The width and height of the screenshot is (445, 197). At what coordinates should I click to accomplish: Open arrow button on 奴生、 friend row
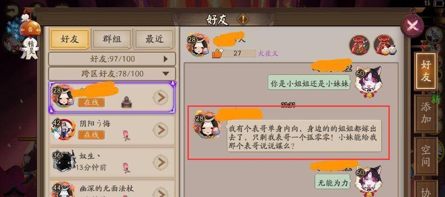click(161, 162)
